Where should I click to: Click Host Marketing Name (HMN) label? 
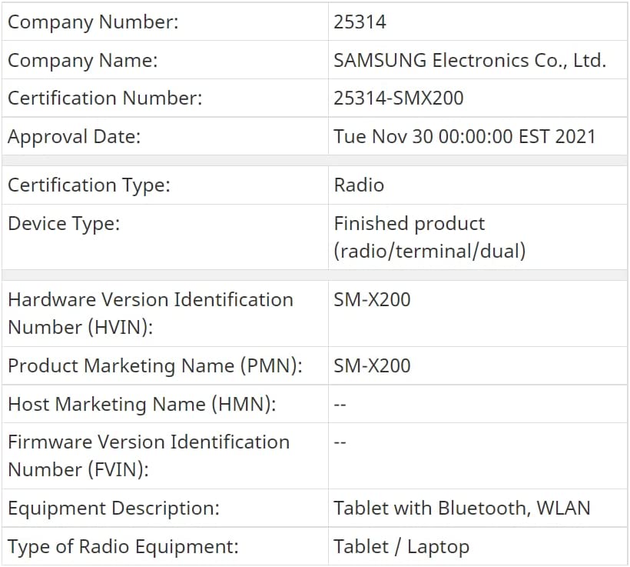142,404
